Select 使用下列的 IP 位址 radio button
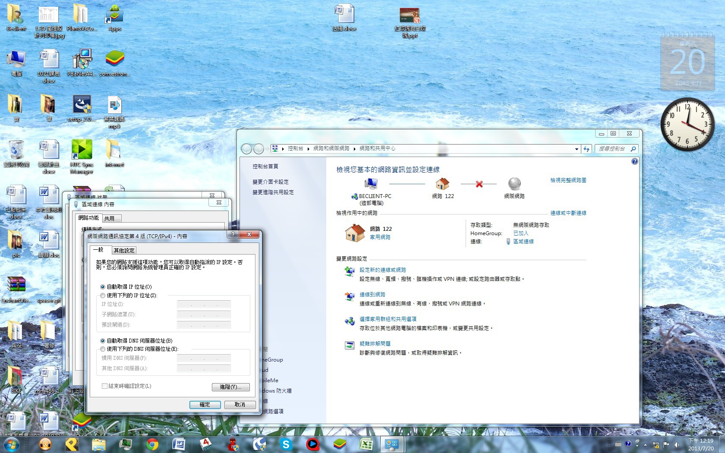Viewport: 725px width, 453px height. (103, 296)
